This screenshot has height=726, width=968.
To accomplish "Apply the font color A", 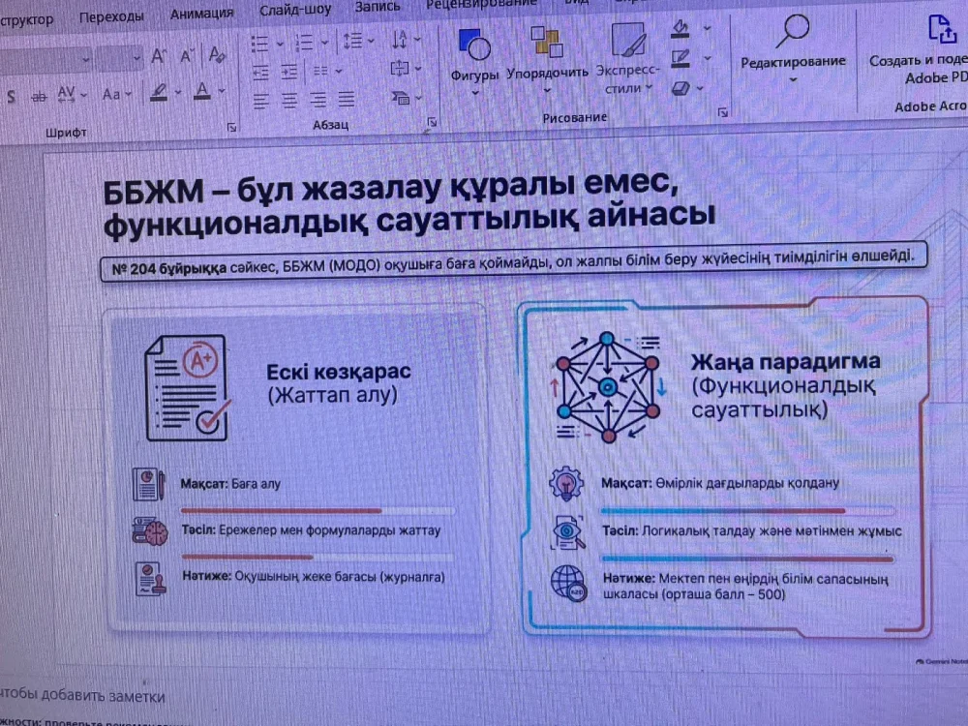I will 202,91.
